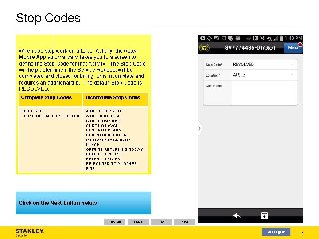Click the SV7774435-01@@1 order title
Screen dimensions: 319x239
(x=250, y=48)
